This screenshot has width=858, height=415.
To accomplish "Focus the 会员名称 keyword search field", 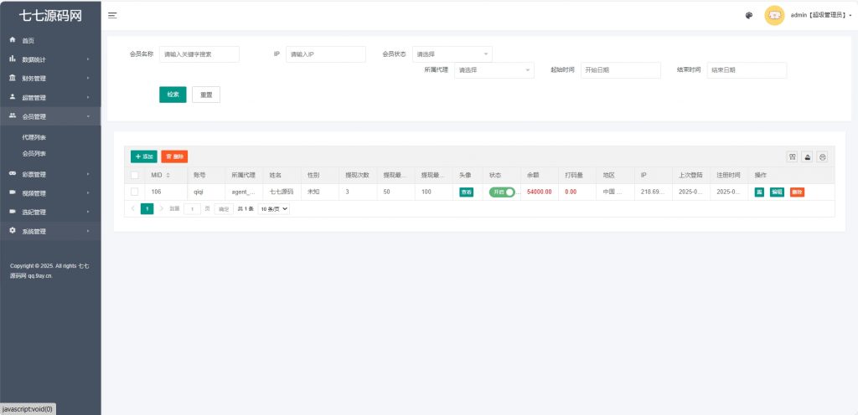I will 199,54.
